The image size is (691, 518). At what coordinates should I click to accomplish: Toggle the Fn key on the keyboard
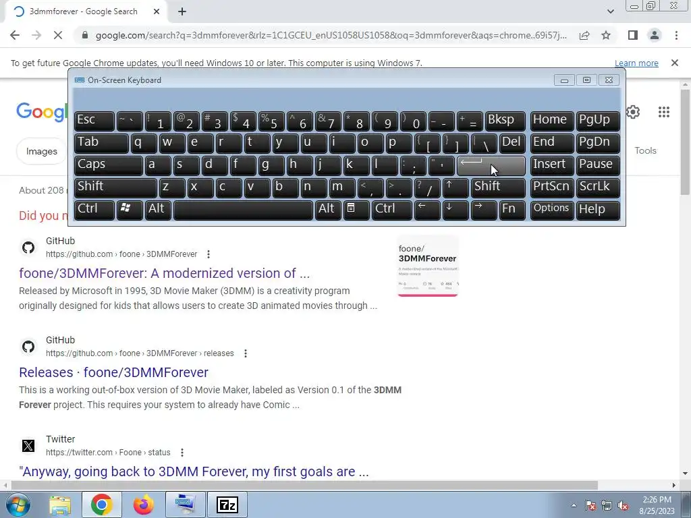(x=513, y=210)
